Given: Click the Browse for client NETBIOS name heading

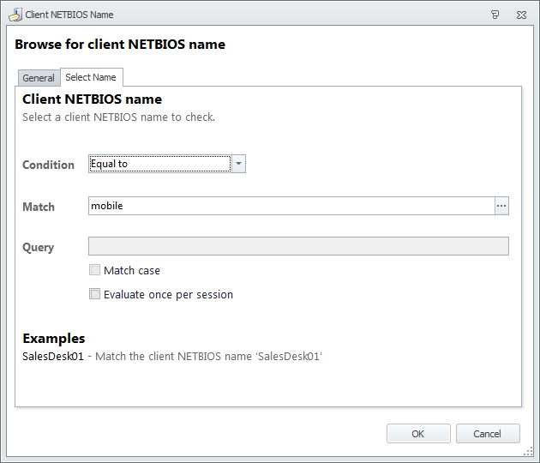Looking at the screenshot, I should pos(120,45).
